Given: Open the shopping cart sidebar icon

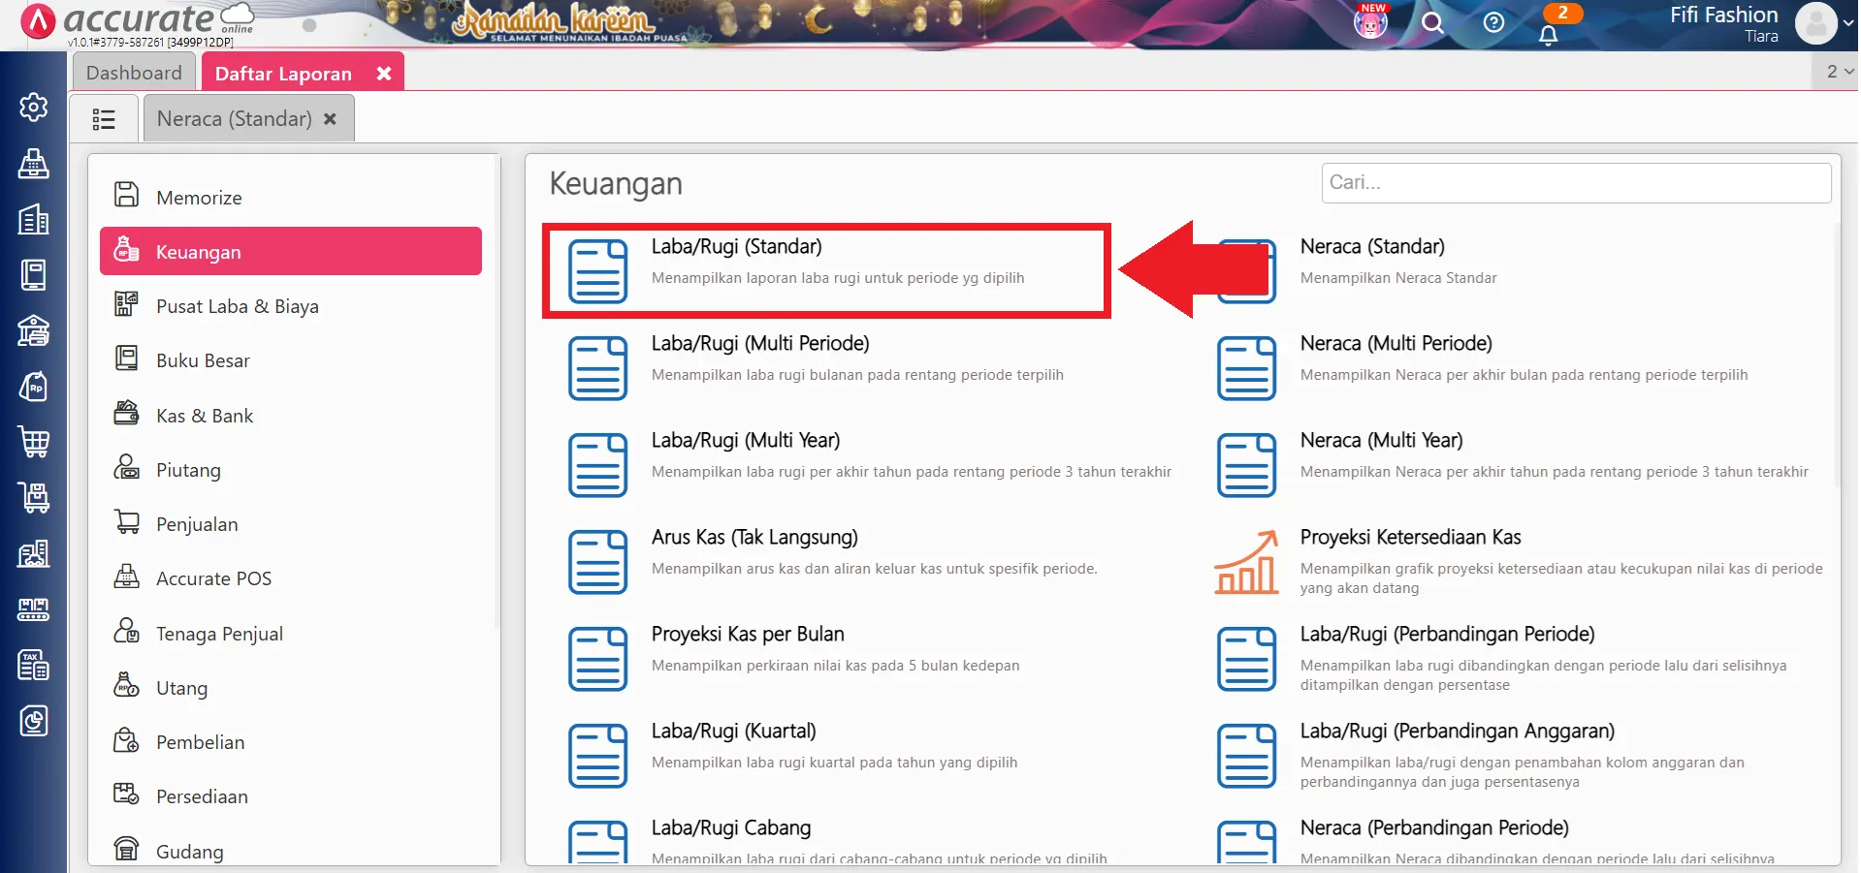Looking at the screenshot, I should coord(34,442).
